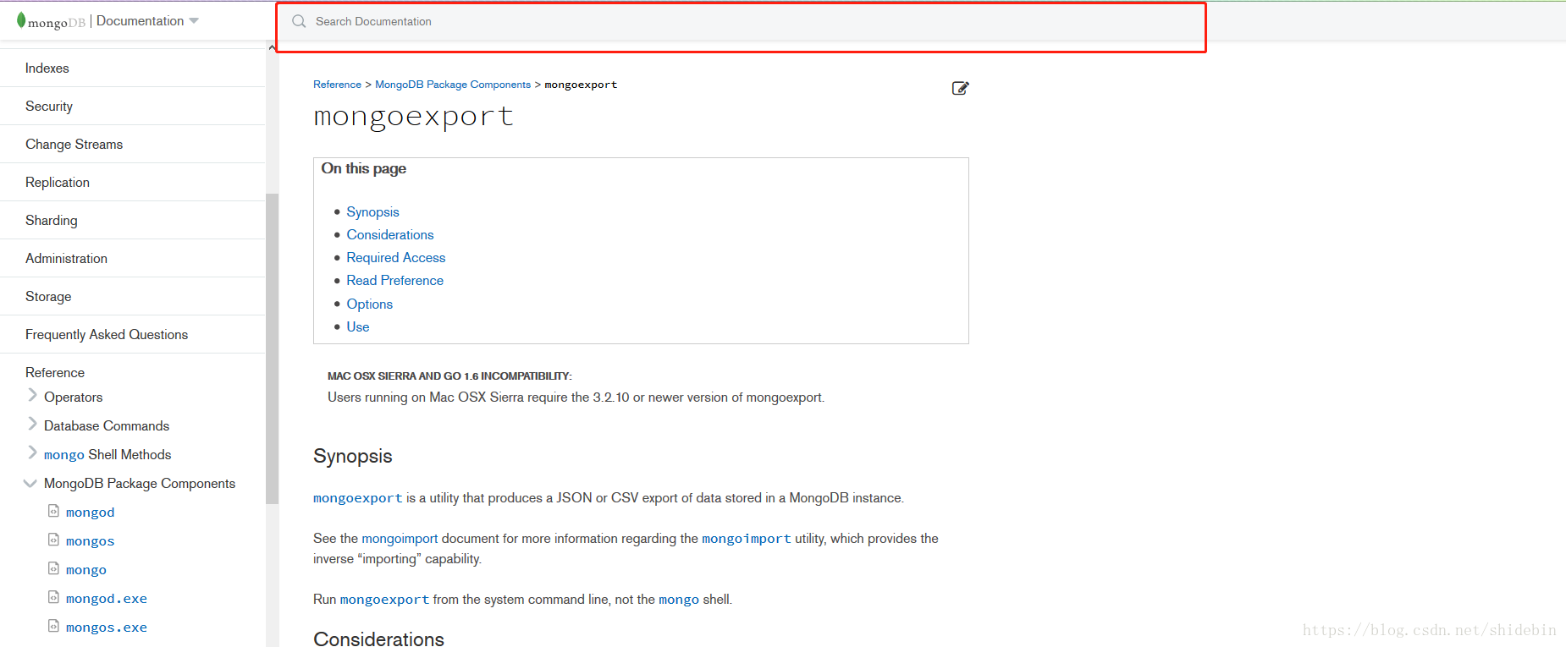Open the mongos sidebar link

point(90,541)
